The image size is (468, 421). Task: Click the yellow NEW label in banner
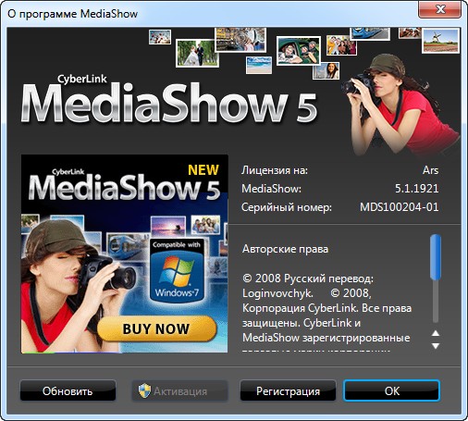click(203, 170)
